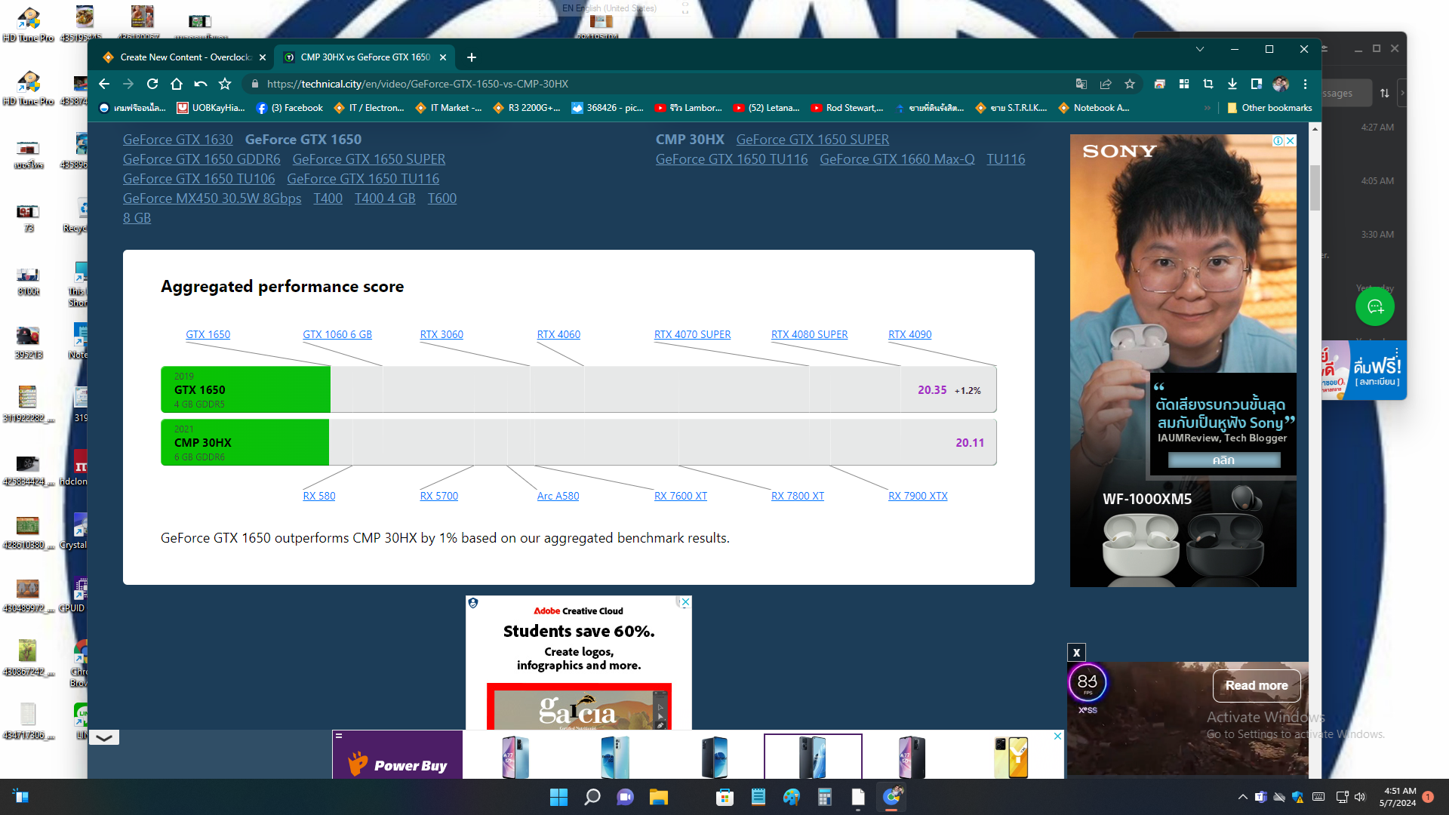Open the GeForce GTX 1650 GDDR6 link
The image size is (1449, 815).
tap(202, 159)
